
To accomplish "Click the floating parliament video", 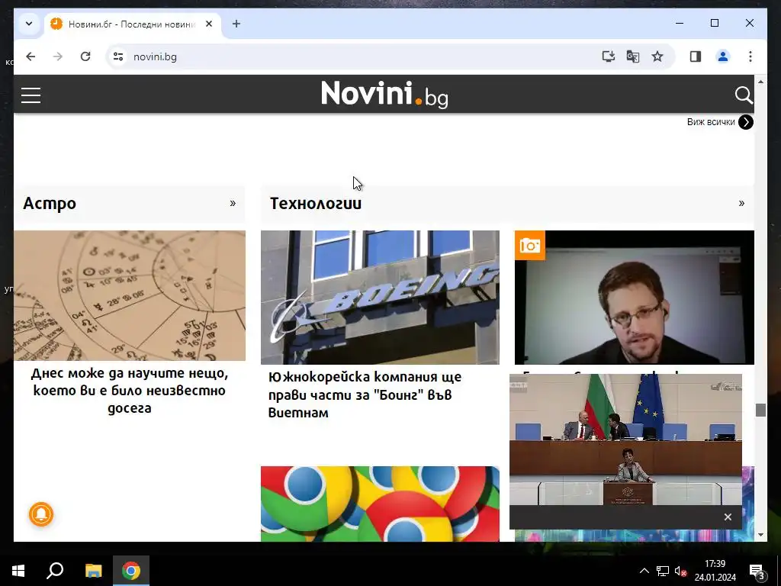I will coord(625,439).
